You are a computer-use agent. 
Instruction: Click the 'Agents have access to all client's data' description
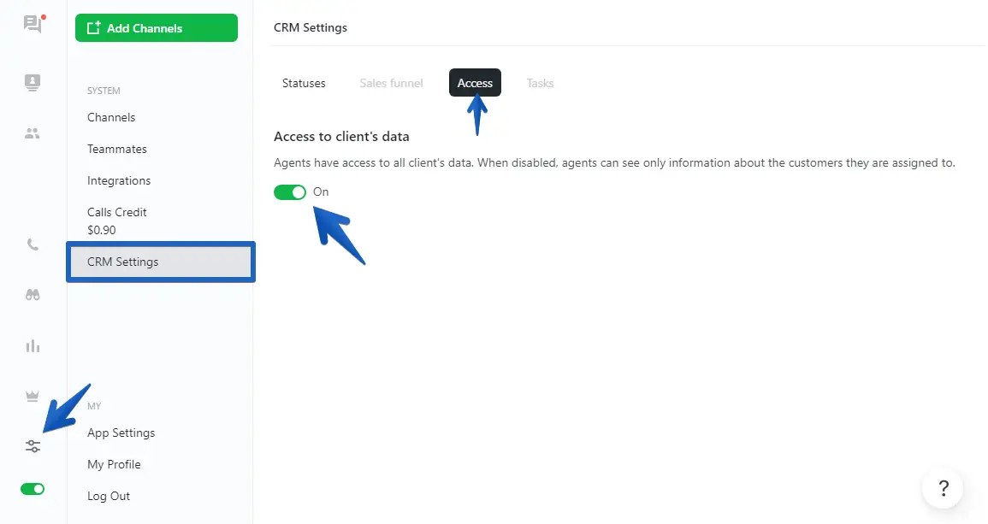(x=614, y=163)
